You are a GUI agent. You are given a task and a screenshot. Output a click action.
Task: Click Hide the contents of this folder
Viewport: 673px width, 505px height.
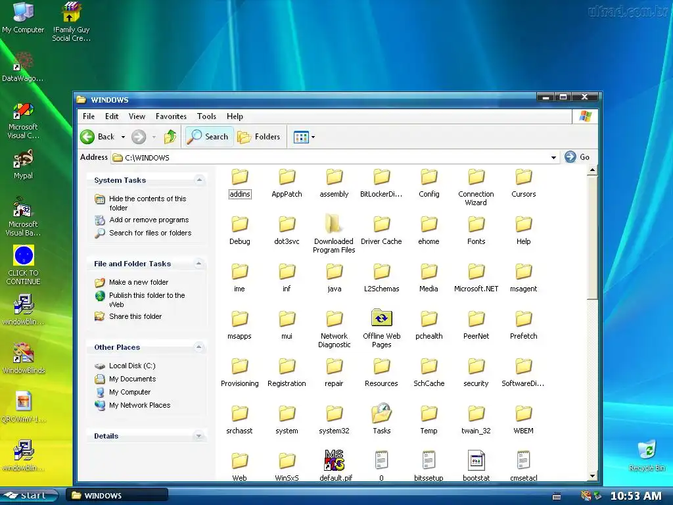tap(148, 203)
